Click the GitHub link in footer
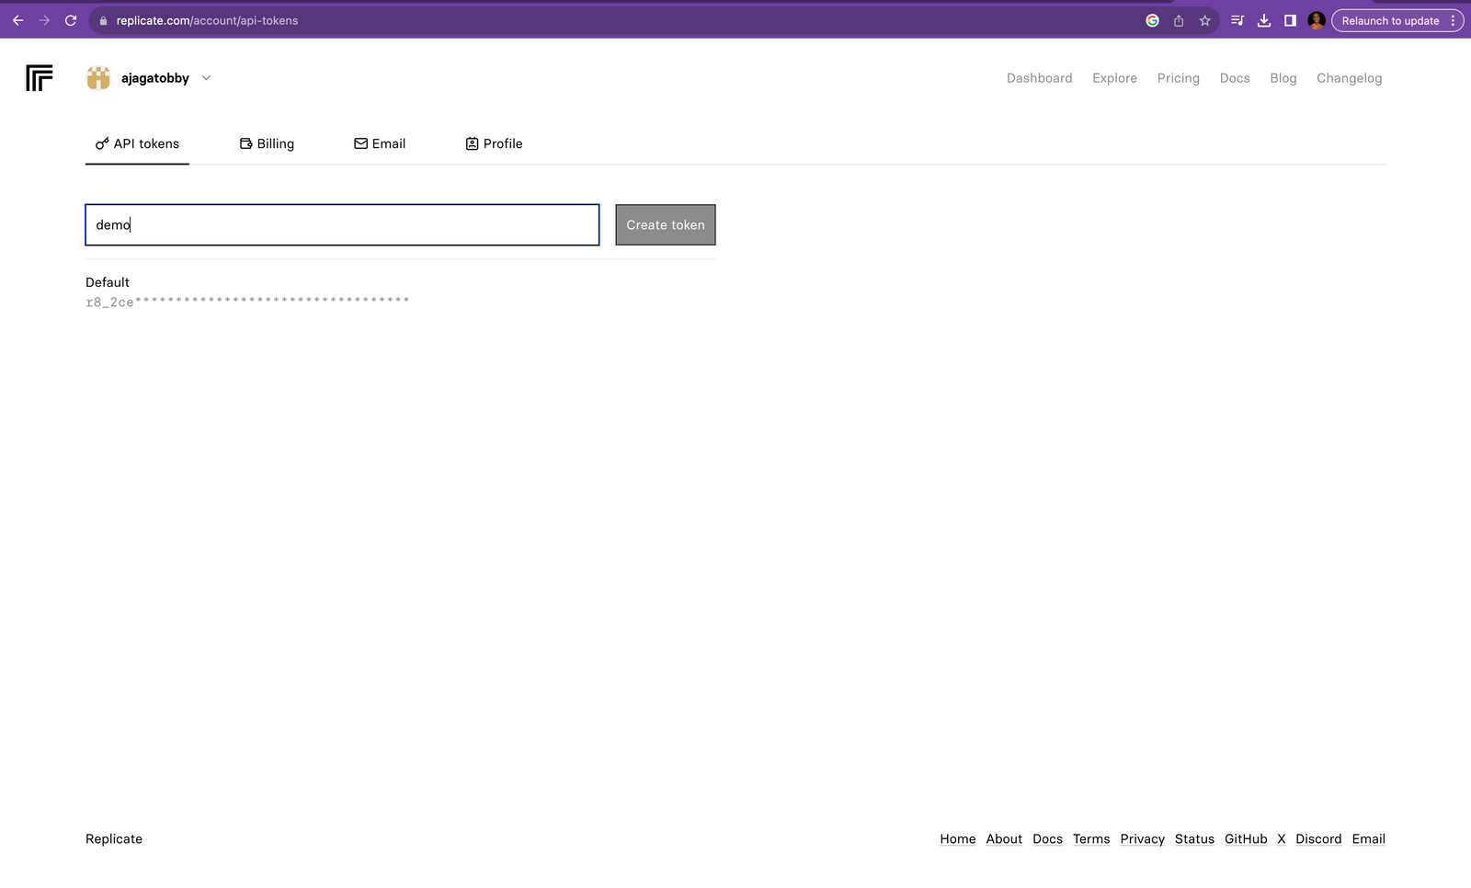Image resolution: width=1471 pixels, height=888 pixels. (1246, 839)
